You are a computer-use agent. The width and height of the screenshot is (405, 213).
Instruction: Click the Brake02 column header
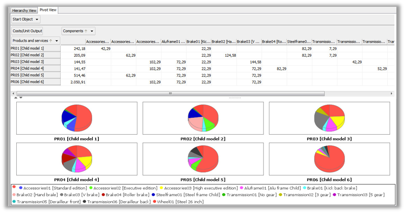[224, 42]
